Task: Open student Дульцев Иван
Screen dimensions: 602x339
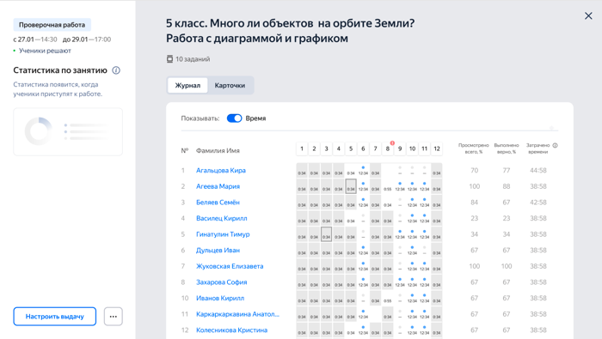Action: (x=218, y=251)
